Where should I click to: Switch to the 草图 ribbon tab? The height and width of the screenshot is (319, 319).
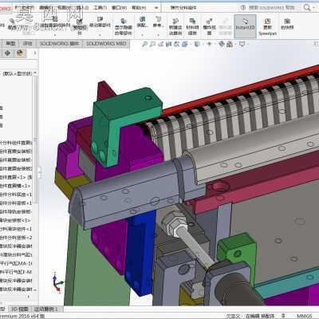point(10,44)
